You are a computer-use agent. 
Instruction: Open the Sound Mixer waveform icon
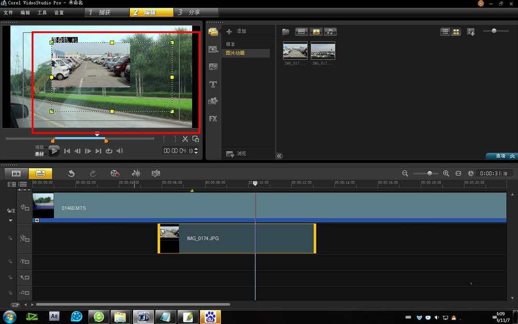pyautogui.click(x=136, y=174)
